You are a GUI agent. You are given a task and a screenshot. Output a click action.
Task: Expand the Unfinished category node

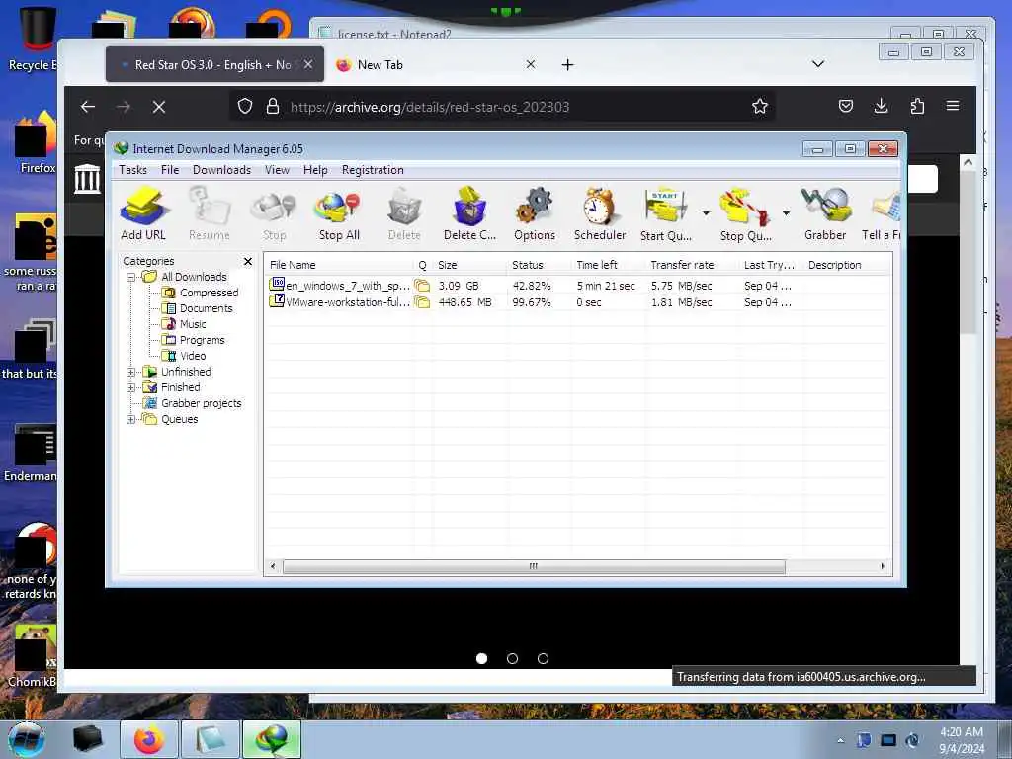point(131,372)
